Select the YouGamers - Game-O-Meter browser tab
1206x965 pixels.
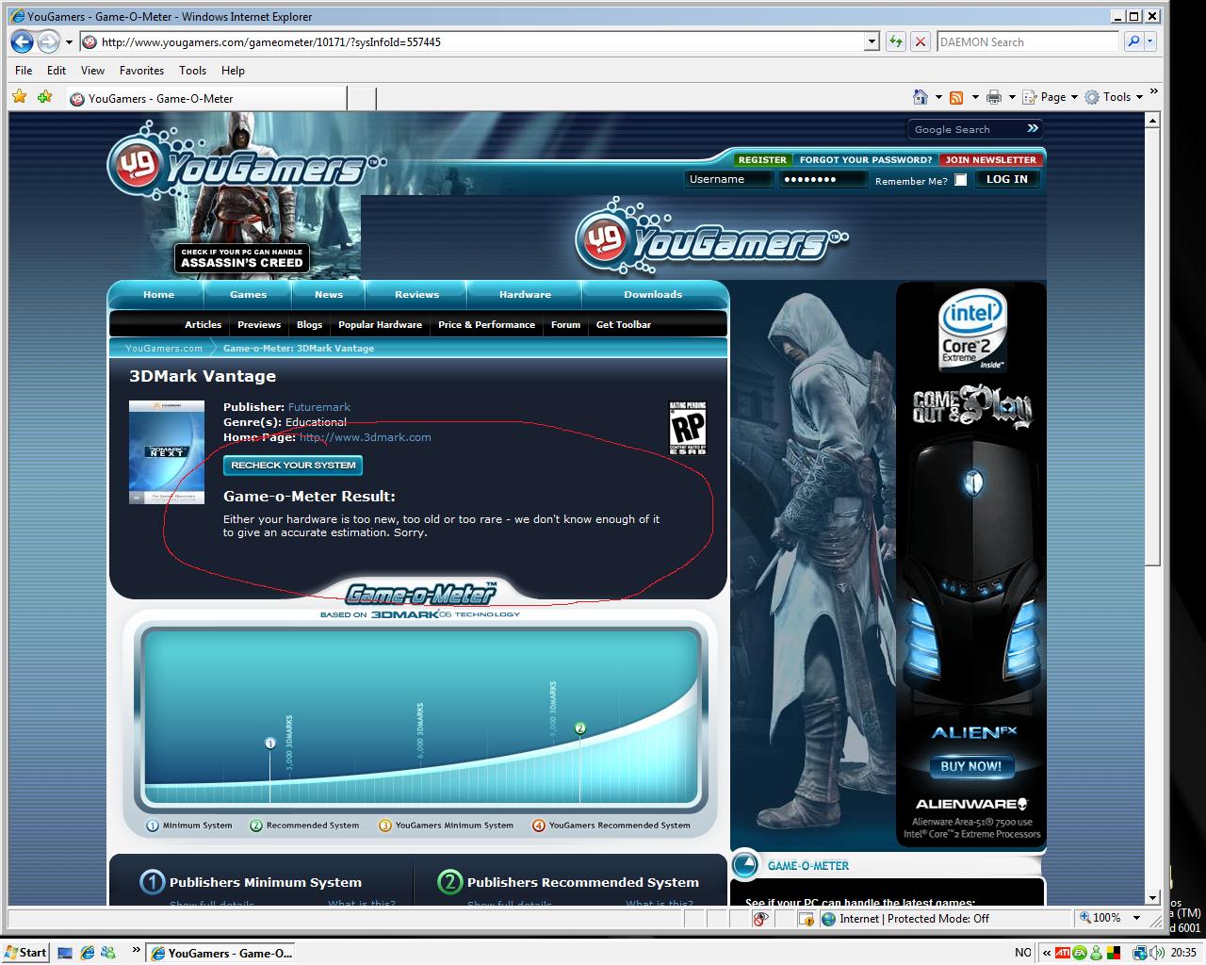[x=206, y=98]
